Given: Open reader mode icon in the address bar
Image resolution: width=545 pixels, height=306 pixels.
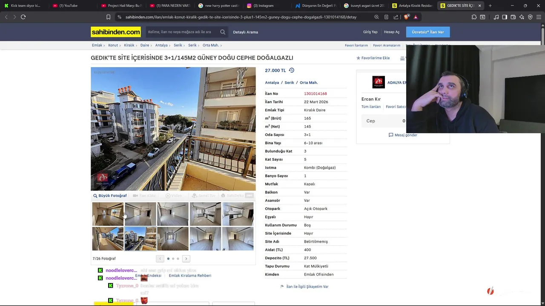Looking at the screenshot, I should point(386,17).
